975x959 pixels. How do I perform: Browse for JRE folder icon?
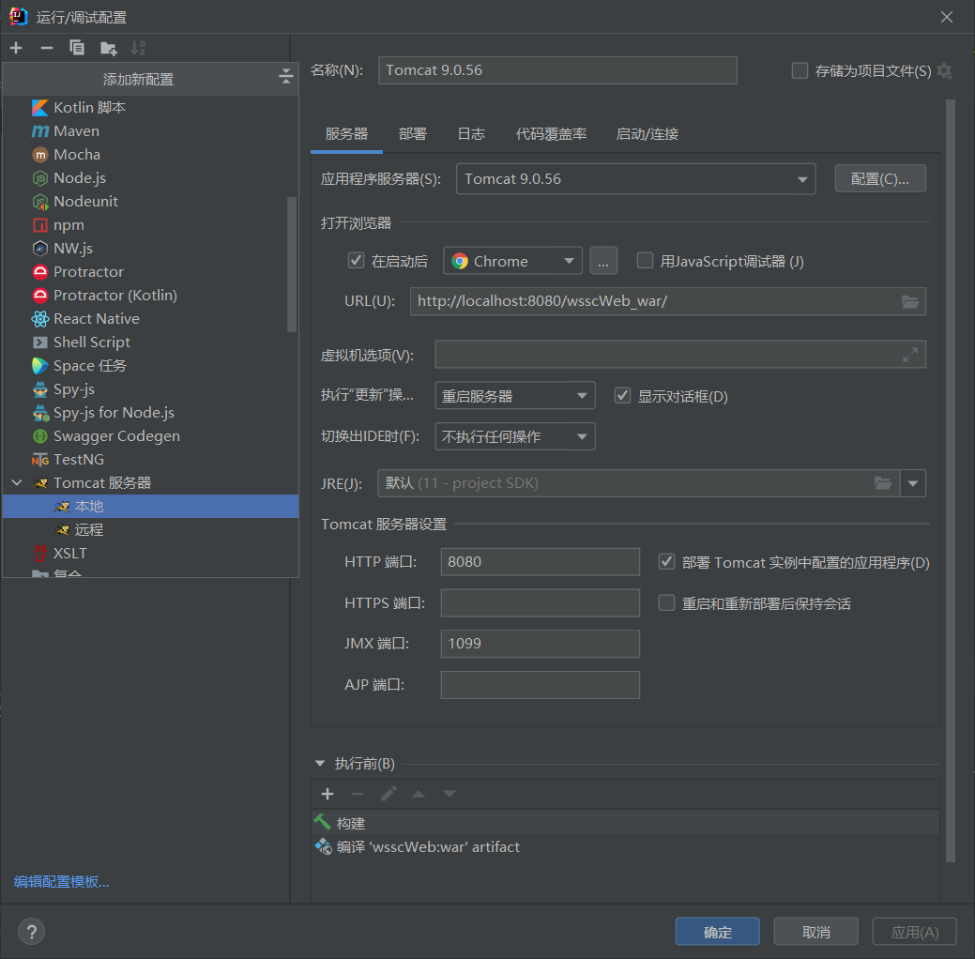[883, 483]
